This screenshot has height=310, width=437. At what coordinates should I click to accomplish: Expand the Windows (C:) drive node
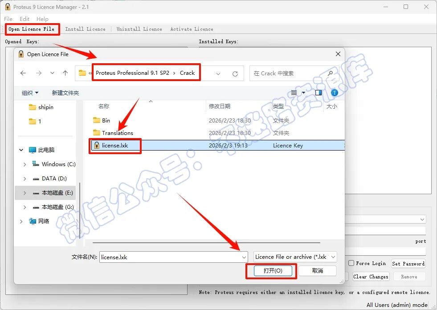pos(25,164)
